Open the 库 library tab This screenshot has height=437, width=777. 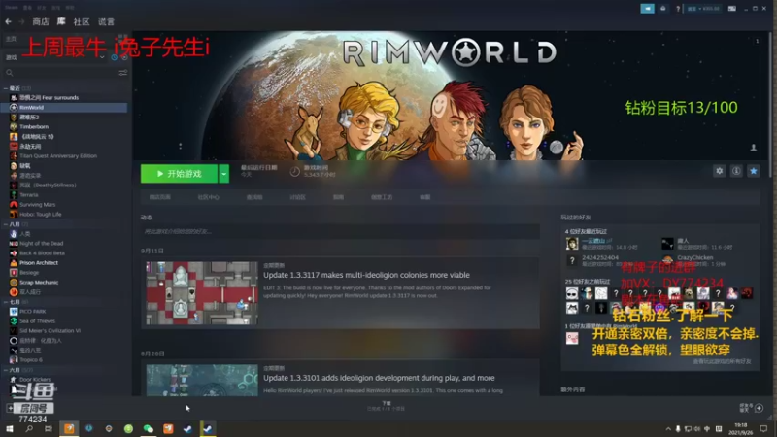click(x=61, y=21)
